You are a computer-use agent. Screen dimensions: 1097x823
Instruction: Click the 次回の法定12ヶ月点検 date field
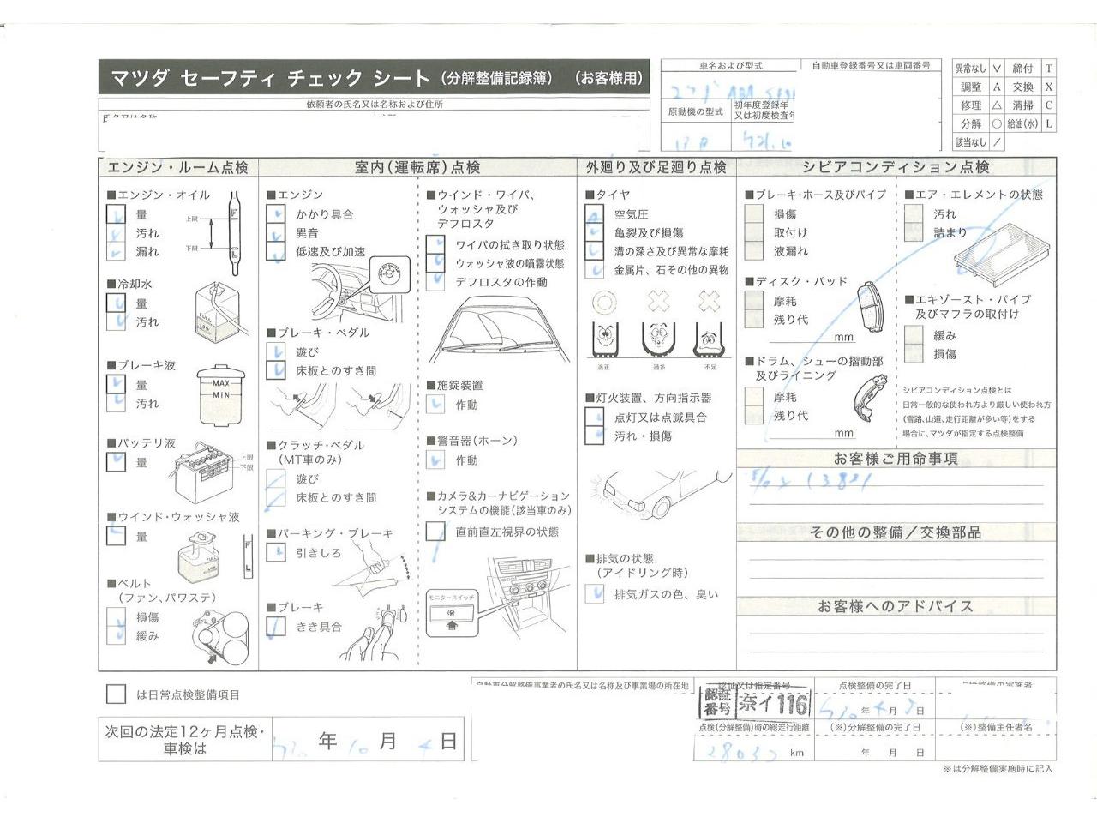coord(368,740)
